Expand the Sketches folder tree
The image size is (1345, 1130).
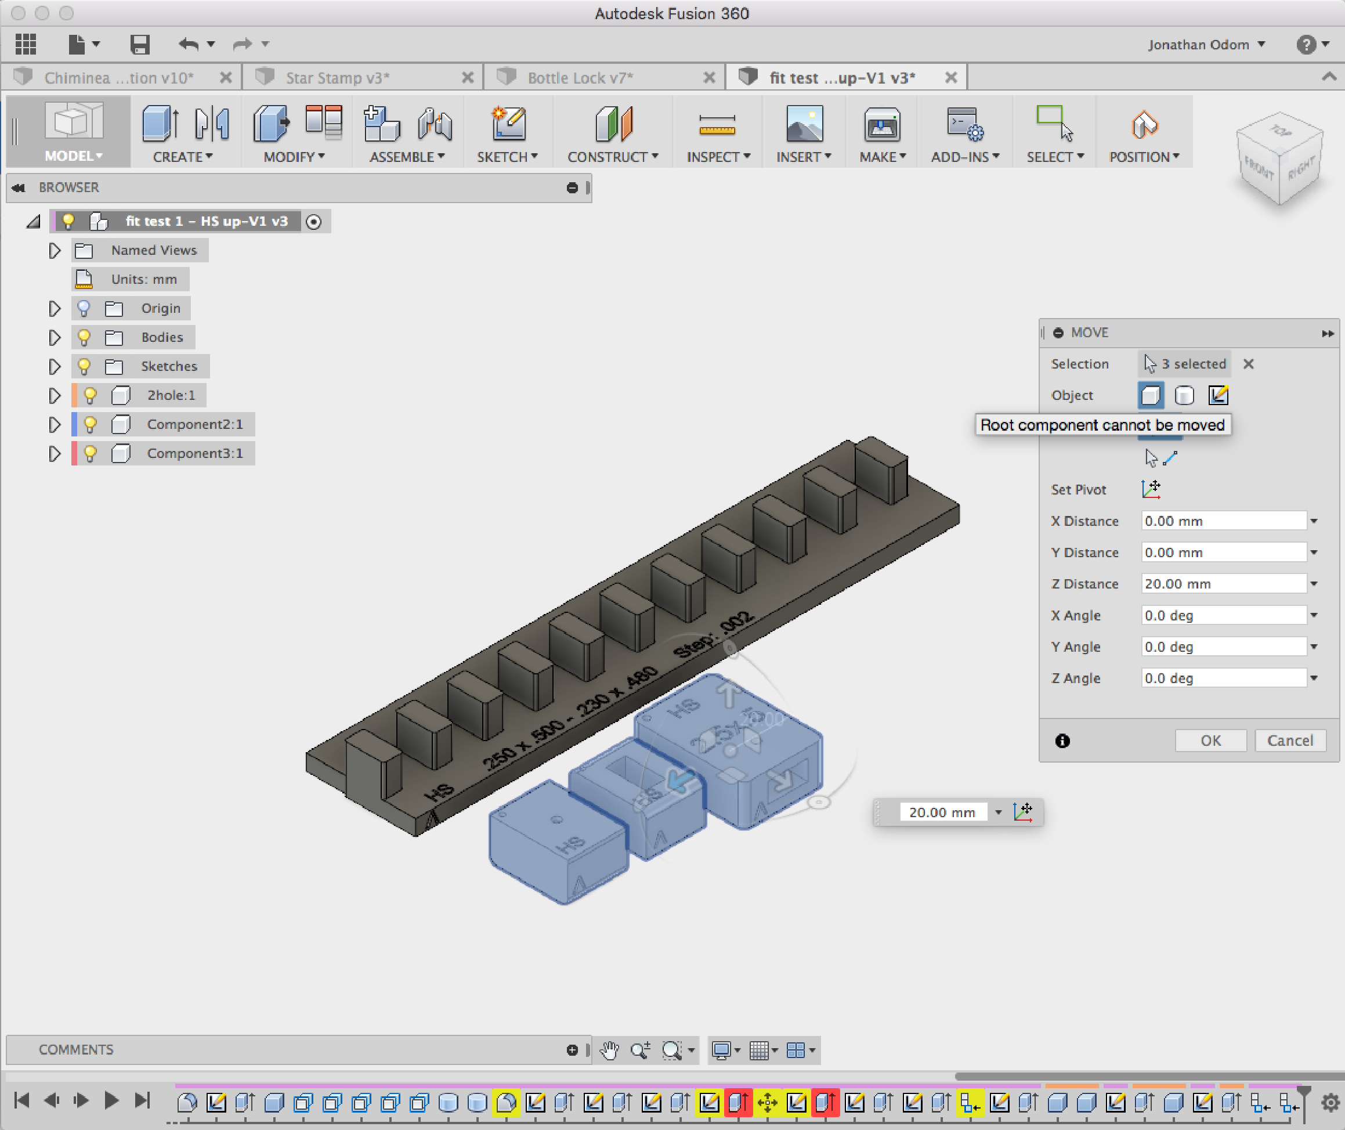point(55,366)
